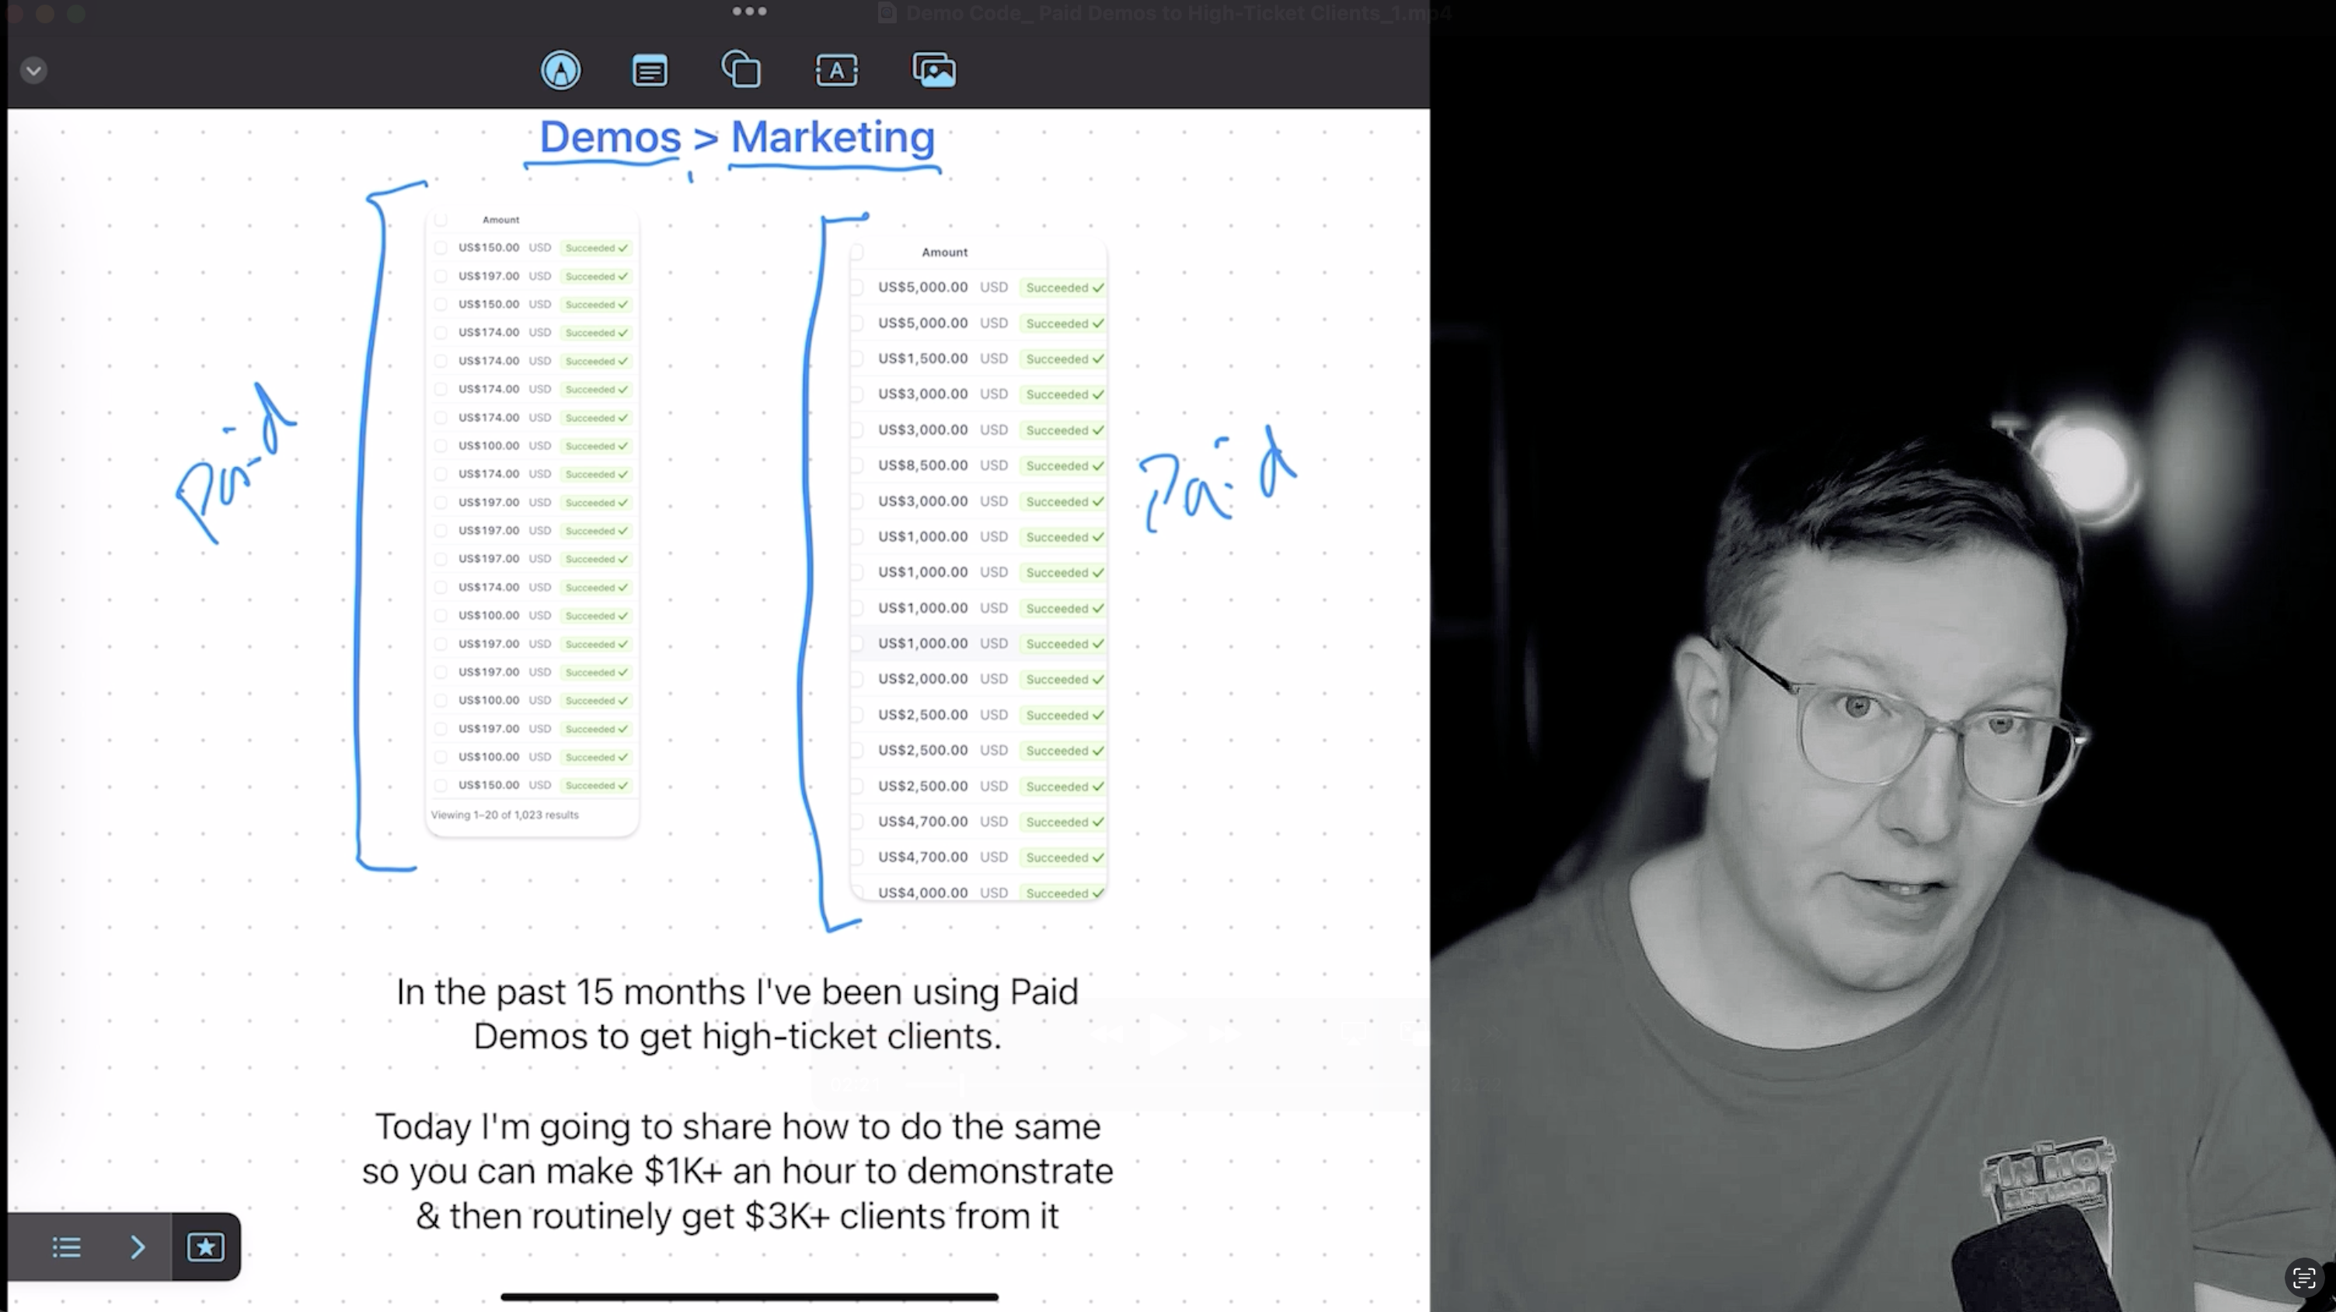
Task: Select the pen drawing tool
Action: pyautogui.click(x=560, y=70)
